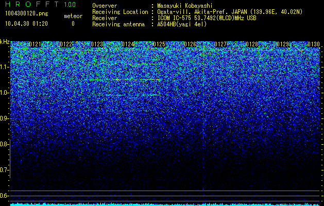Click the 0128 time marker
Screen dimensions: 324x206
coord(252,44)
